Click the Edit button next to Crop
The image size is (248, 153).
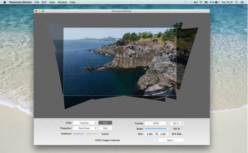(x=105, y=123)
